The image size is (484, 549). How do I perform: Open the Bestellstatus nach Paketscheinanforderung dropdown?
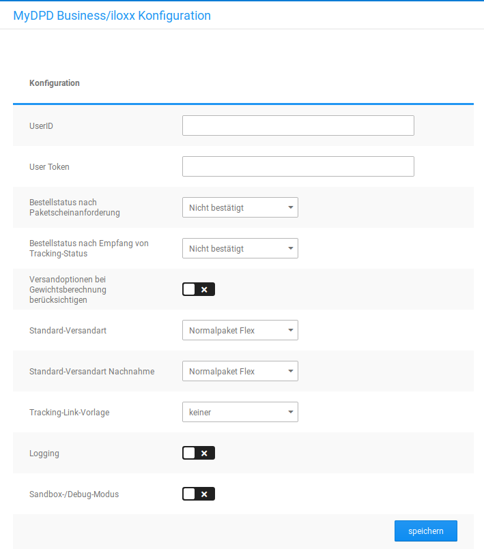point(240,207)
